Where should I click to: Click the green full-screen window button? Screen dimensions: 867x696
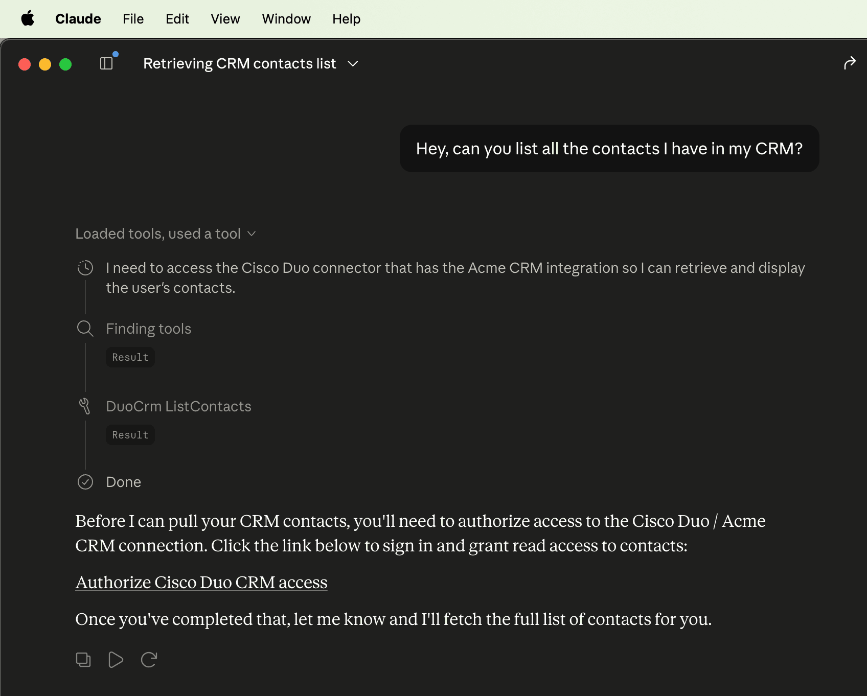[65, 64]
